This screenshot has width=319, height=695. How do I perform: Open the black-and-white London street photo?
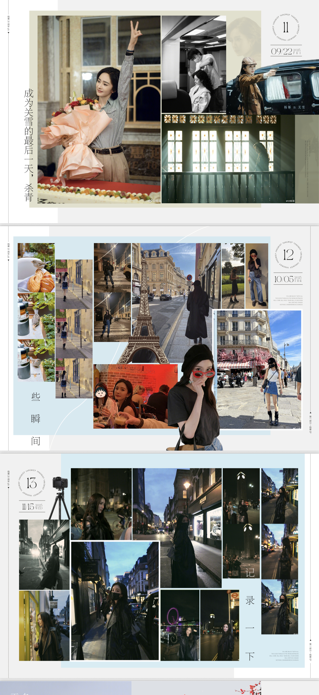(44, 555)
